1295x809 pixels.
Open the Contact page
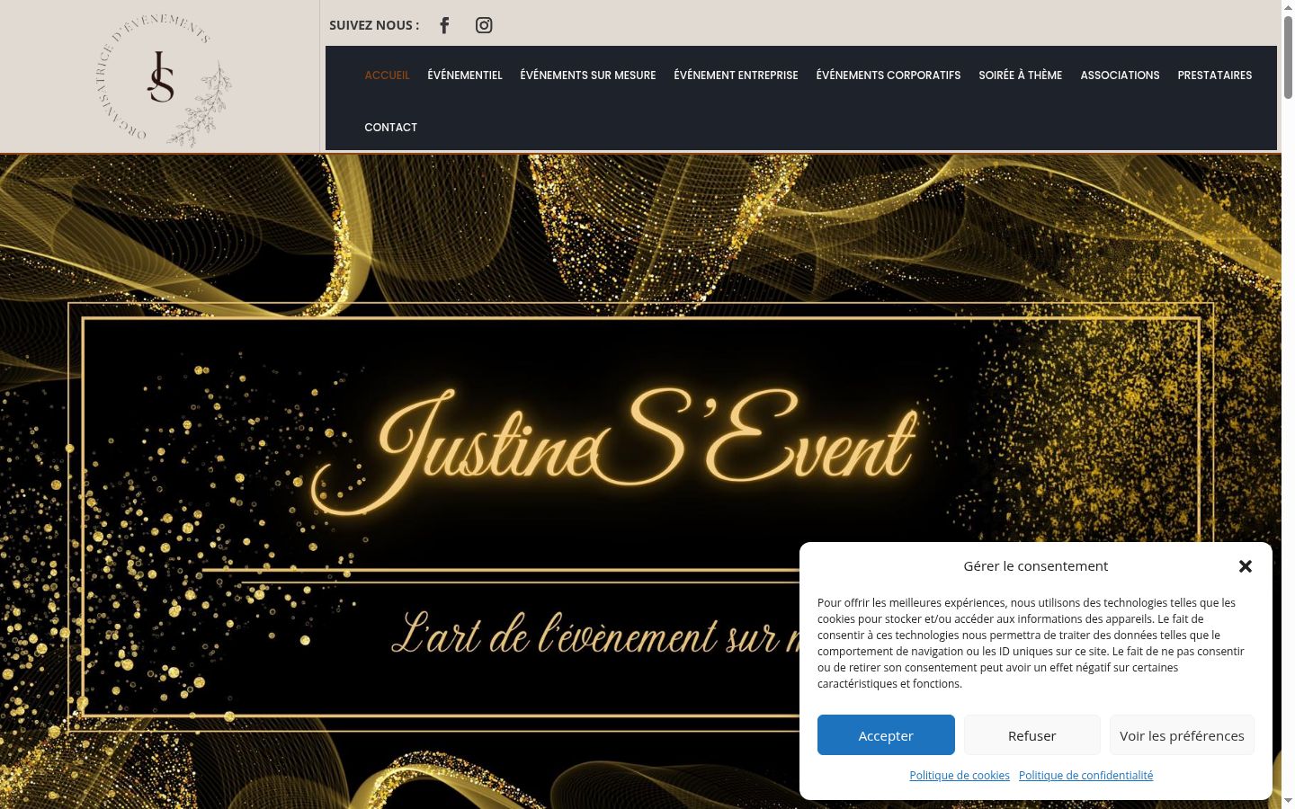390,128
